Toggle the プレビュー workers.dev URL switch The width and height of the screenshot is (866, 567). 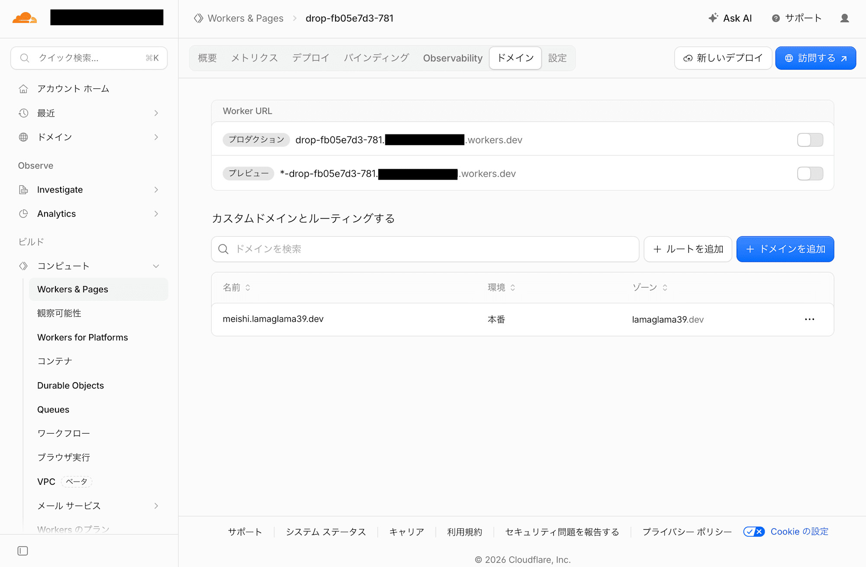coord(810,174)
